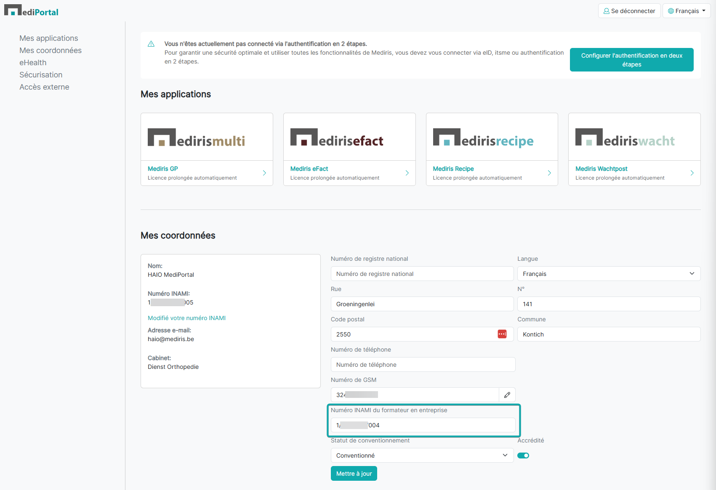Image resolution: width=716 pixels, height=490 pixels.
Task: Click the Mediriswacht logo thumbnail
Action: pyautogui.click(x=625, y=138)
